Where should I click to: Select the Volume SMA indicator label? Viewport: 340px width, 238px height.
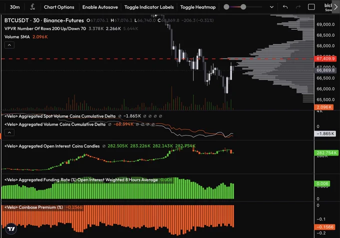point(17,37)
